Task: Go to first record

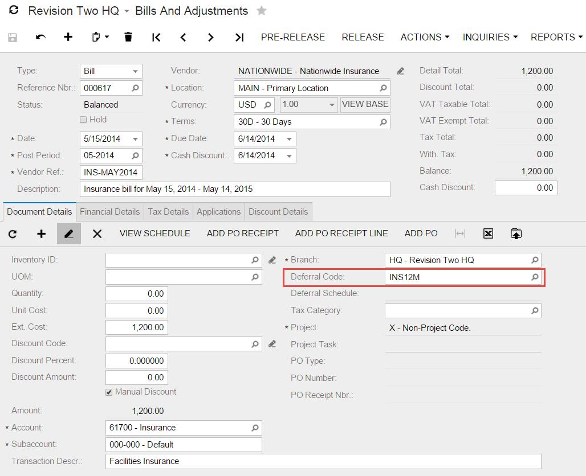Action: (156, 38)
